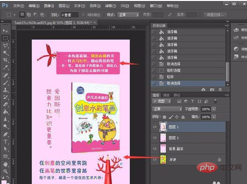This screenshot has width=247, height=184.
Task: Select the Move tool
Action: (5, 31)
